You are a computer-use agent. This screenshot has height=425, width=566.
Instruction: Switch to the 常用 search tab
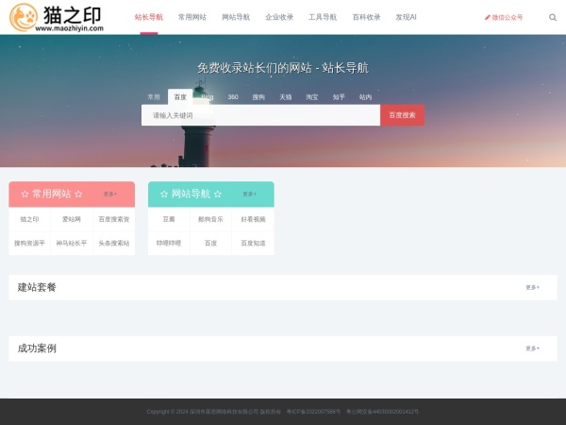[x=154, y=97]
